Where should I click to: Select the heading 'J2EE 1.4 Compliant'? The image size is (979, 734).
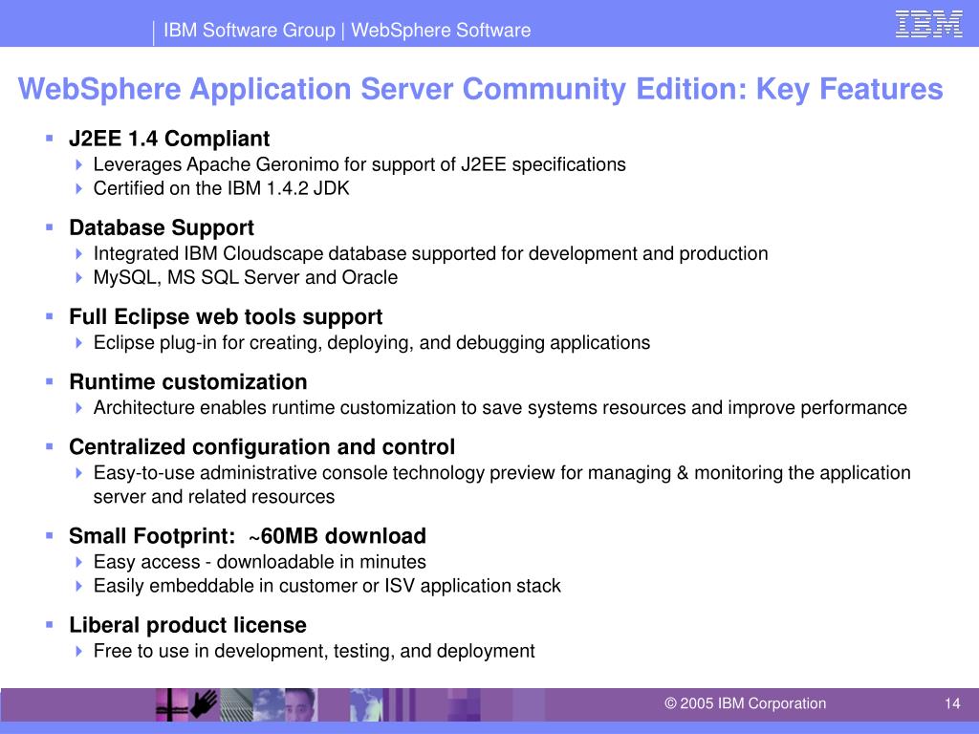click(169, 138)
